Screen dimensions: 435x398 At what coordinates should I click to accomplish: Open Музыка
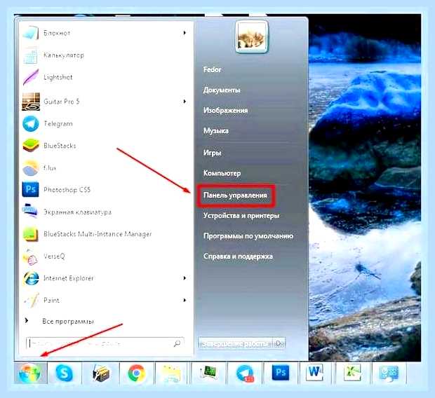point(216,130)
